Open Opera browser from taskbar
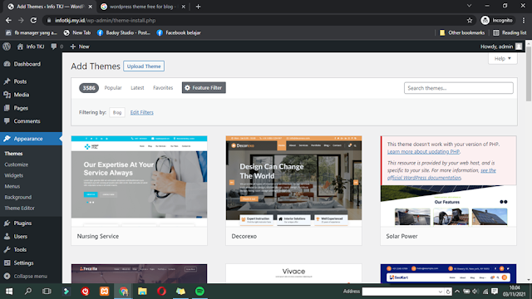Viewport: 532px width, 299px height. [161, 292]
